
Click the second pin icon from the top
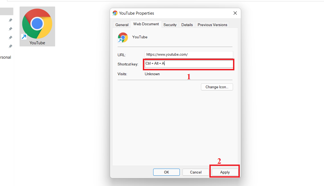point(10,29)
